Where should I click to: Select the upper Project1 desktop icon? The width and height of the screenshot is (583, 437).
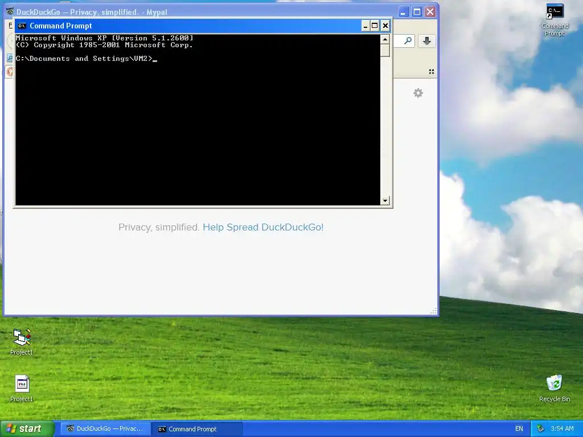click(x=22, y=341)
